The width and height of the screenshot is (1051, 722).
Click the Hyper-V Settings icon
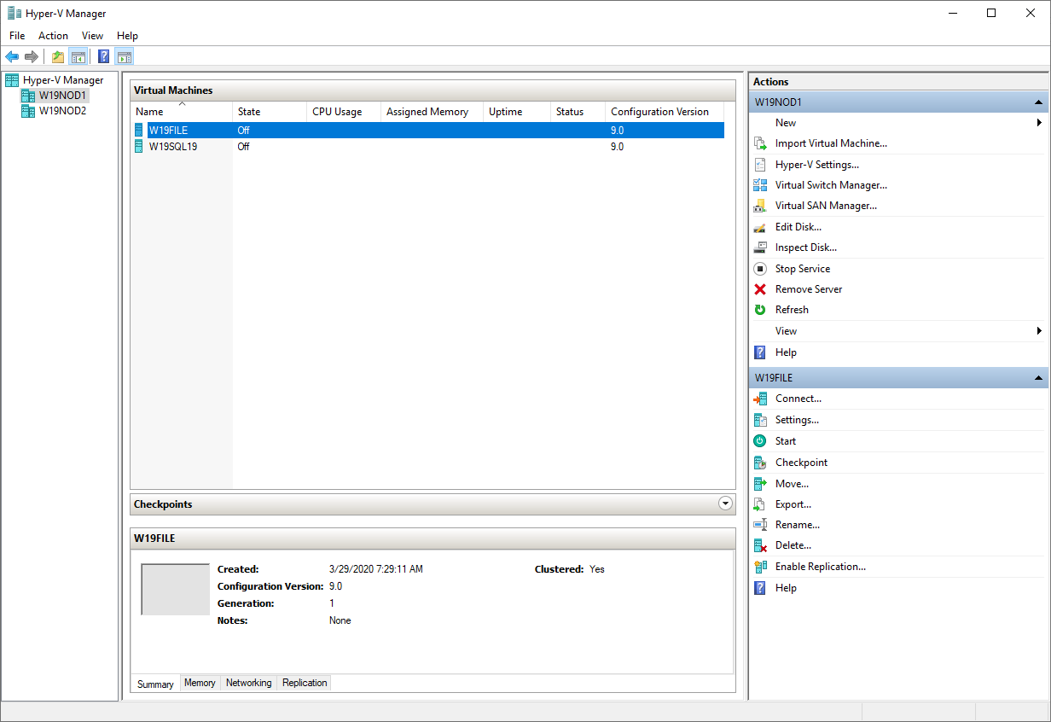(760, 165)
